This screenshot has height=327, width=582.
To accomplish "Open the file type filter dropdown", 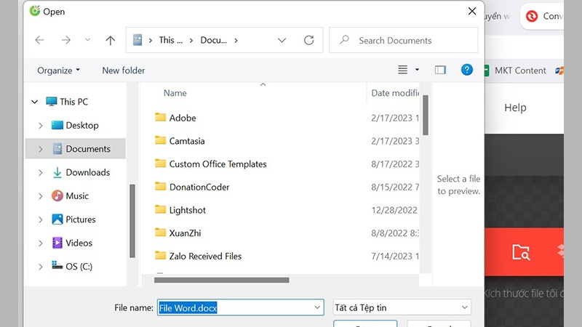I will tap(402, 307).
